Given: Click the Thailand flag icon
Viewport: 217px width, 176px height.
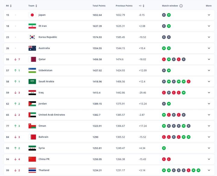Looking at the screenshot, I should pos(32,170).
